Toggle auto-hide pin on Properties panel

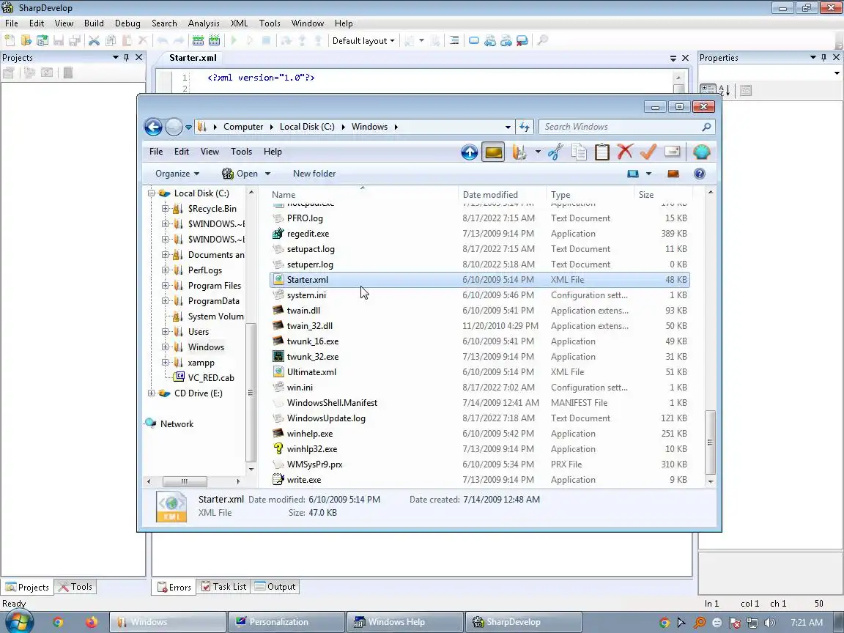[x=824, y=58]
